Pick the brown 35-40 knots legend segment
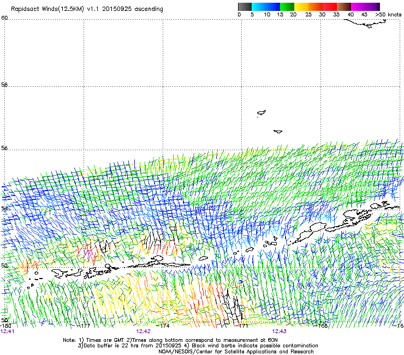 [x=344, y=7]
